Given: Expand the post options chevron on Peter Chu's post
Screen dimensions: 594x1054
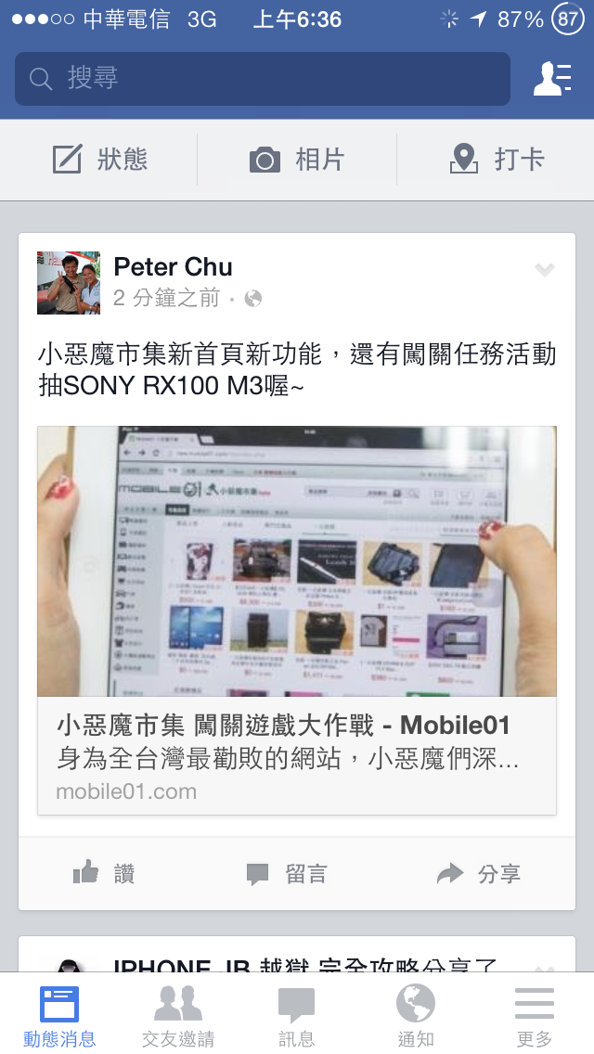Looking at the screenshot, I should coord(544,270).
